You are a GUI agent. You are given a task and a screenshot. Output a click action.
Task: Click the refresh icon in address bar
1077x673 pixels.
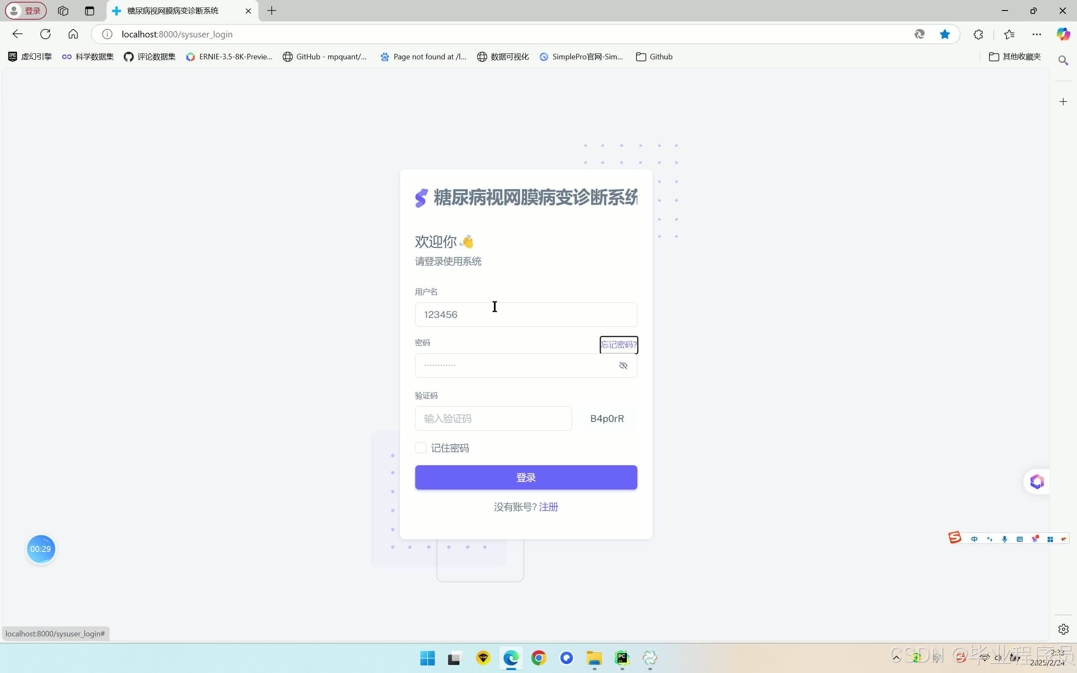[x=920, y=34]
